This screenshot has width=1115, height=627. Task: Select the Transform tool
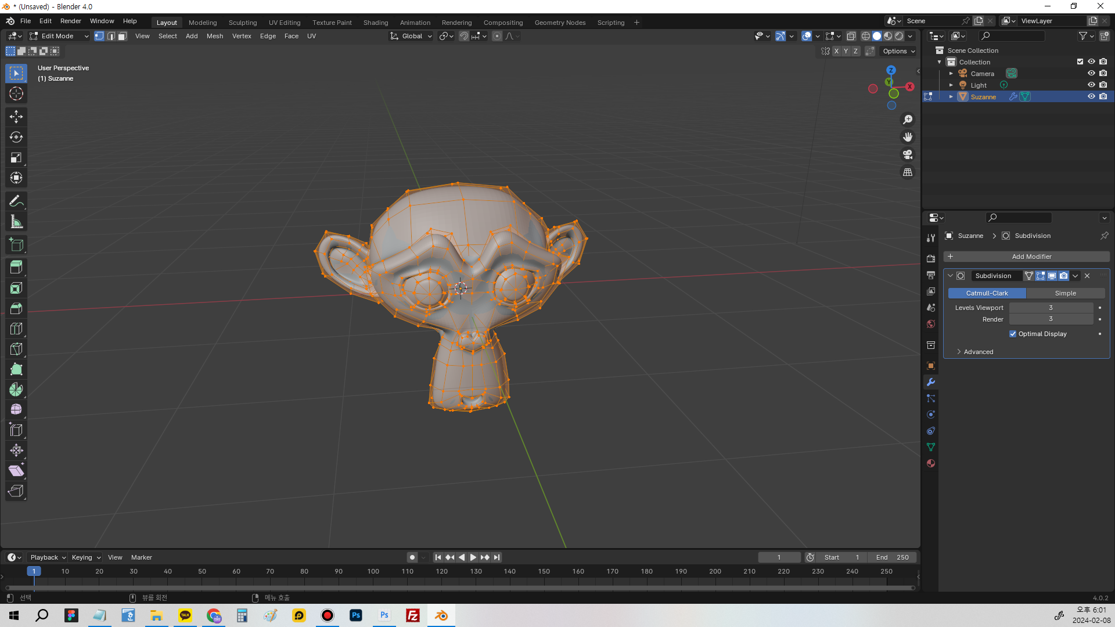click(x=16, y=178)
